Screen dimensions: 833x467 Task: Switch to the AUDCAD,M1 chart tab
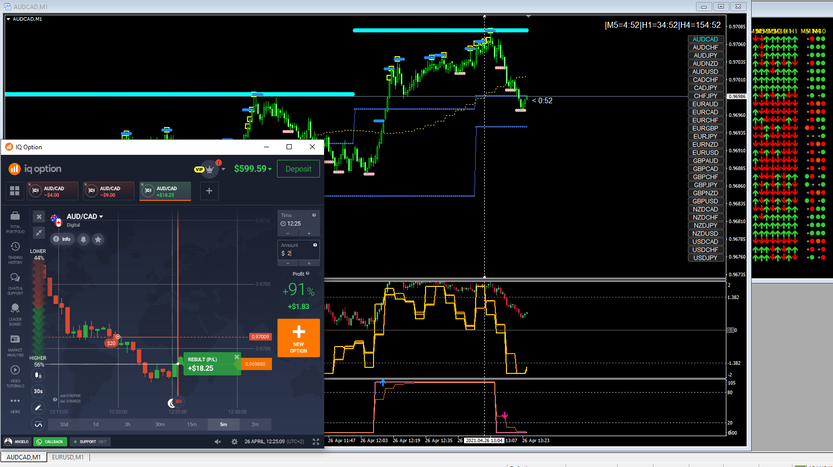click(x=24, y=457)
